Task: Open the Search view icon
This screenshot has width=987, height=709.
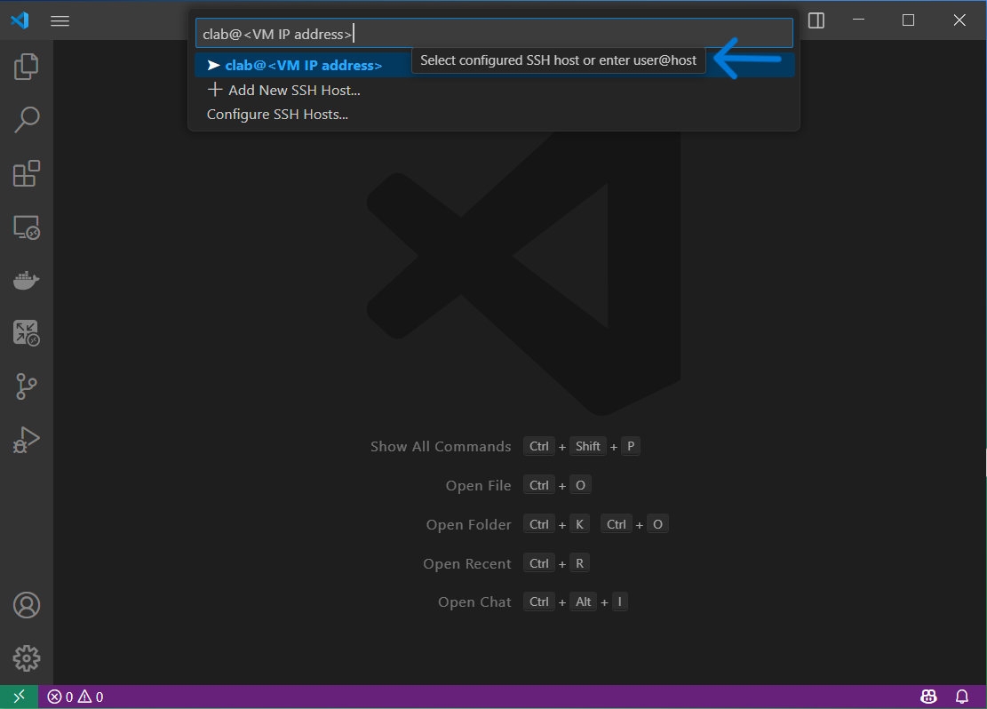Action: coord(27,119)
